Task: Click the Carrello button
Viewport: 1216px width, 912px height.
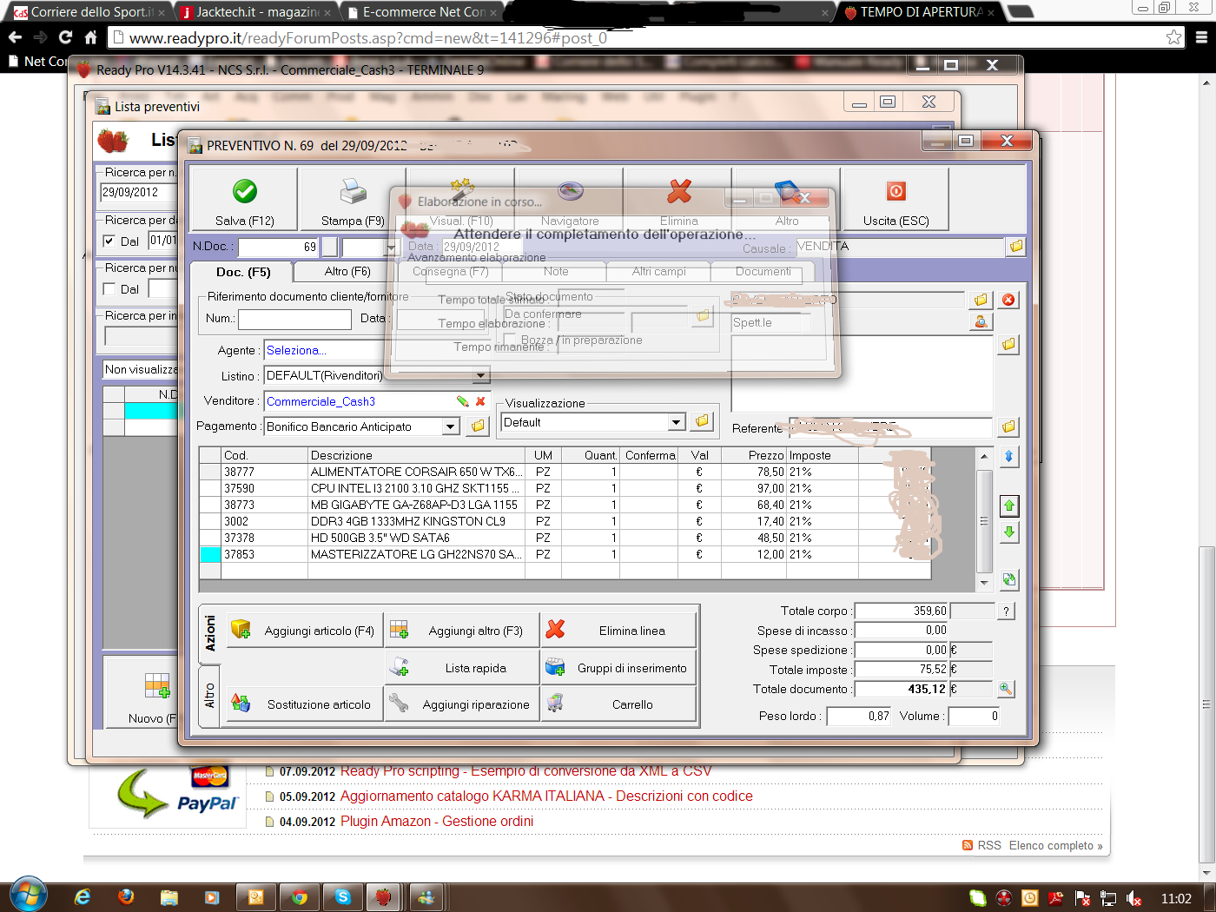Action: tap(618, 704)
